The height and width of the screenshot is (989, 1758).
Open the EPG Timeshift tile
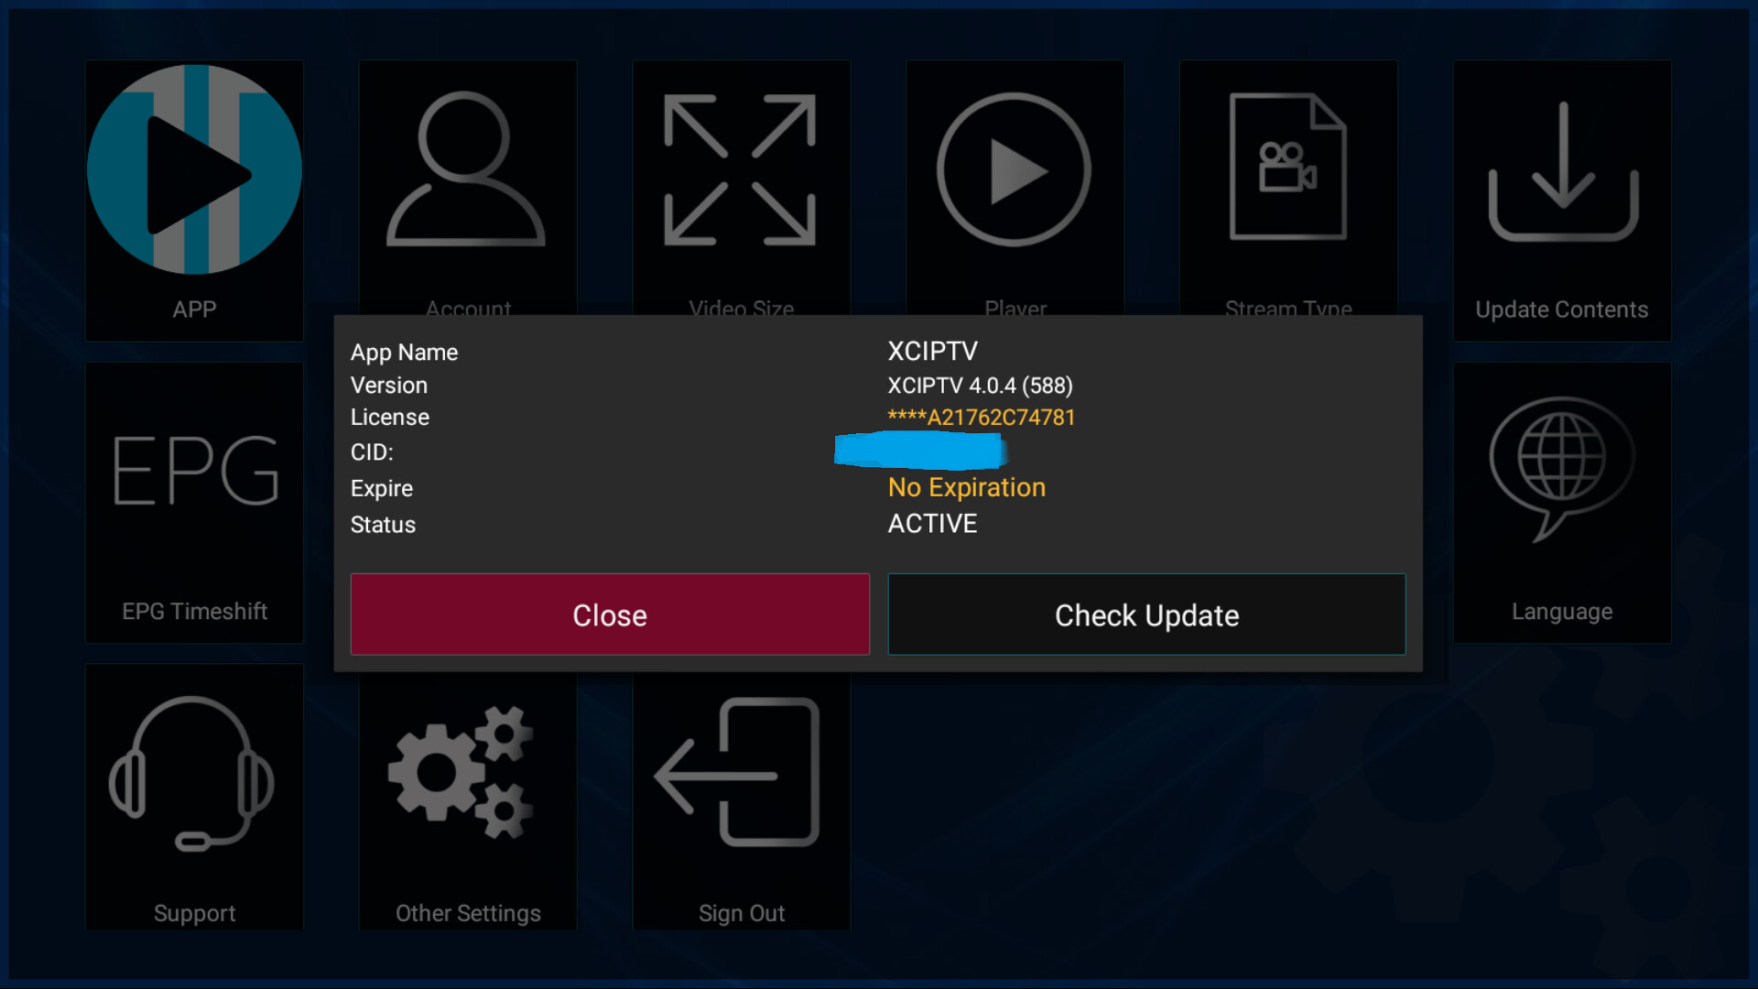tap(194, 503)
